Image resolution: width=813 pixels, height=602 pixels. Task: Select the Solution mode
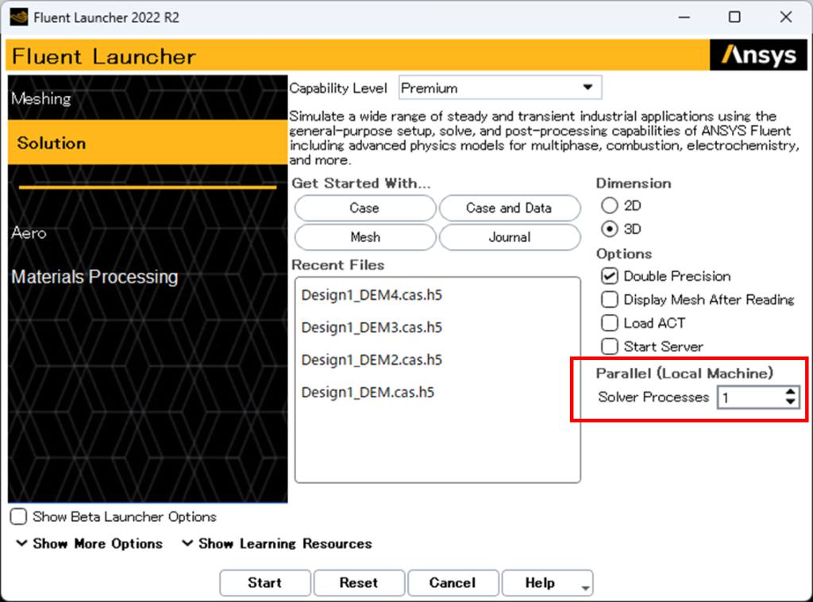148,143
